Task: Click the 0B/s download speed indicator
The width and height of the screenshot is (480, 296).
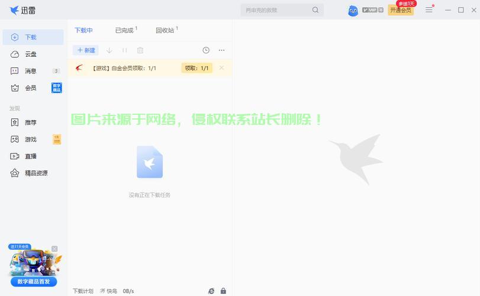Action: point(128,291)
